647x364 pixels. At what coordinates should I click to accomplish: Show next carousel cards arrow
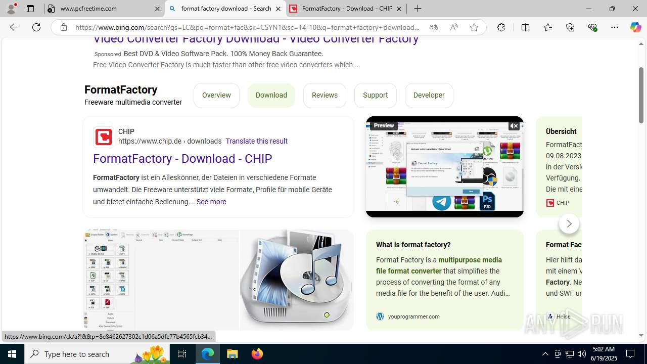coord(569,223)
